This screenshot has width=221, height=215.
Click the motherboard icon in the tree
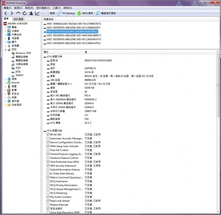click(x=9, y=31)
